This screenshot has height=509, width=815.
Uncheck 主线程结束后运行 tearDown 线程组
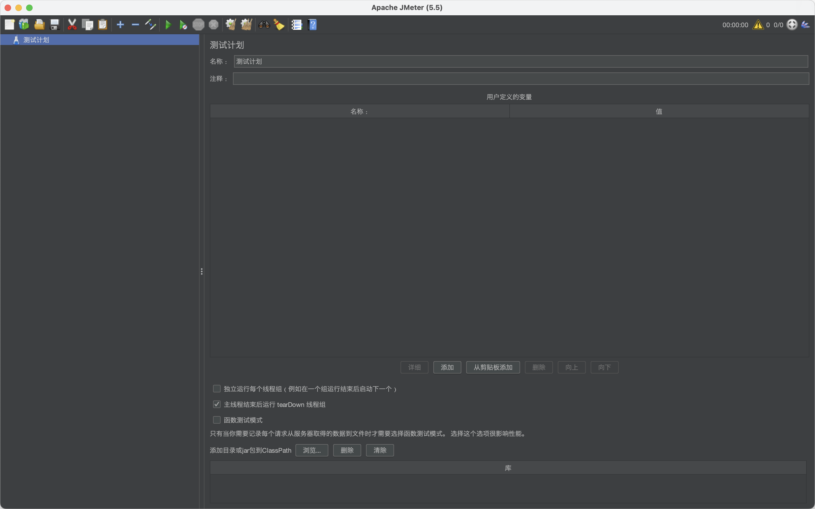point(217,404)
